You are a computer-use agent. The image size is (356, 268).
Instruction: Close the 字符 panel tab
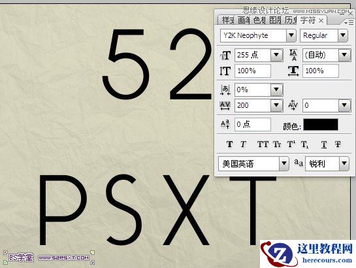321,21
